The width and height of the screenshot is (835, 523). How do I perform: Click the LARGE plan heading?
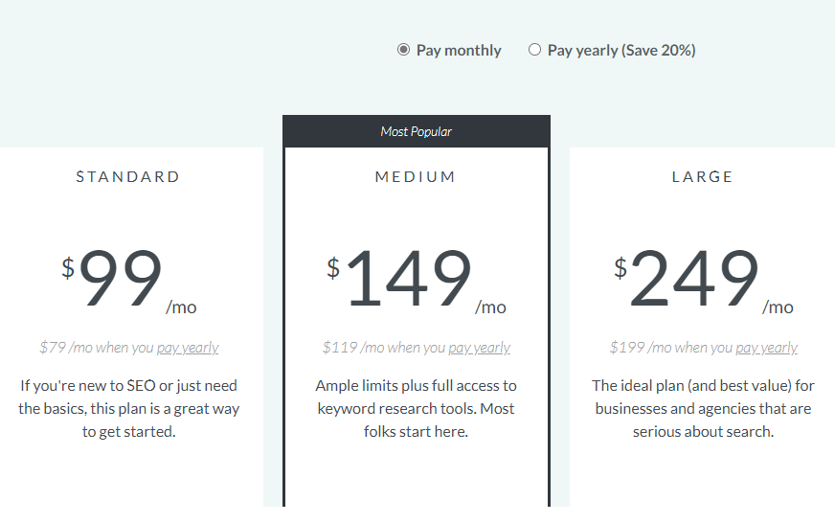[x=703, y=176]
